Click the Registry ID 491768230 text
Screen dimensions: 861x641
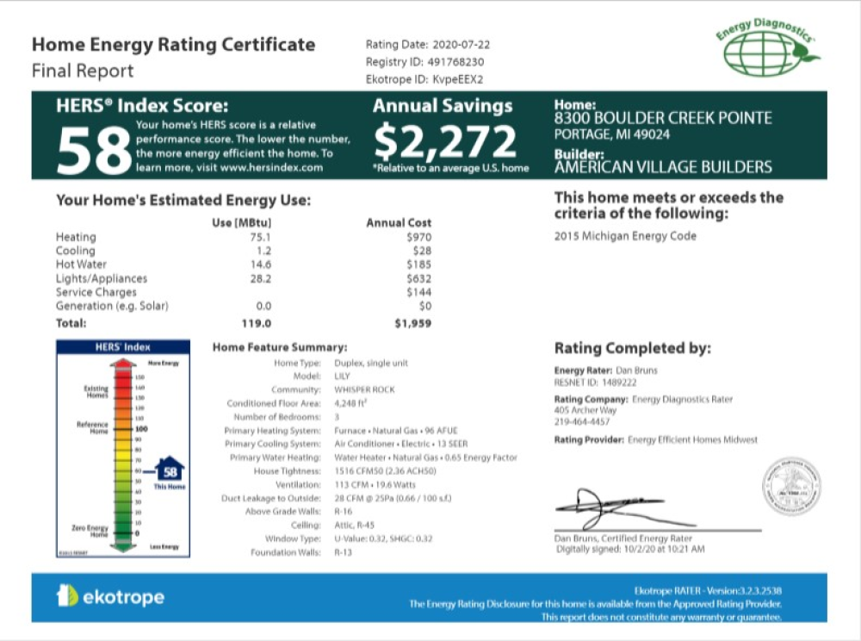424,62
